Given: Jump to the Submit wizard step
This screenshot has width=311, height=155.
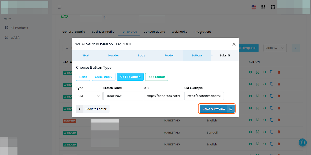Looking at the screenshot, I should point(225,55).
